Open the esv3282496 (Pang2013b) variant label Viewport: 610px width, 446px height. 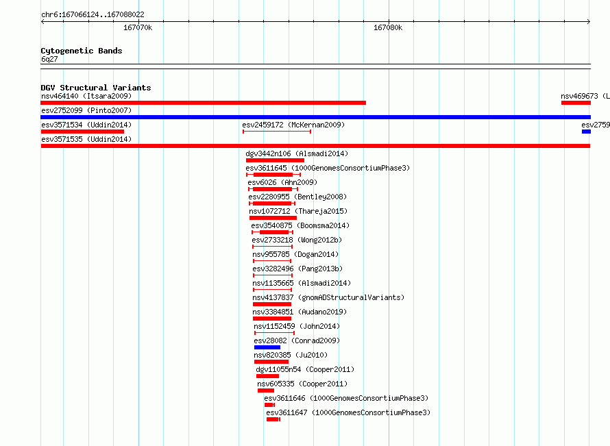[297, 269]
